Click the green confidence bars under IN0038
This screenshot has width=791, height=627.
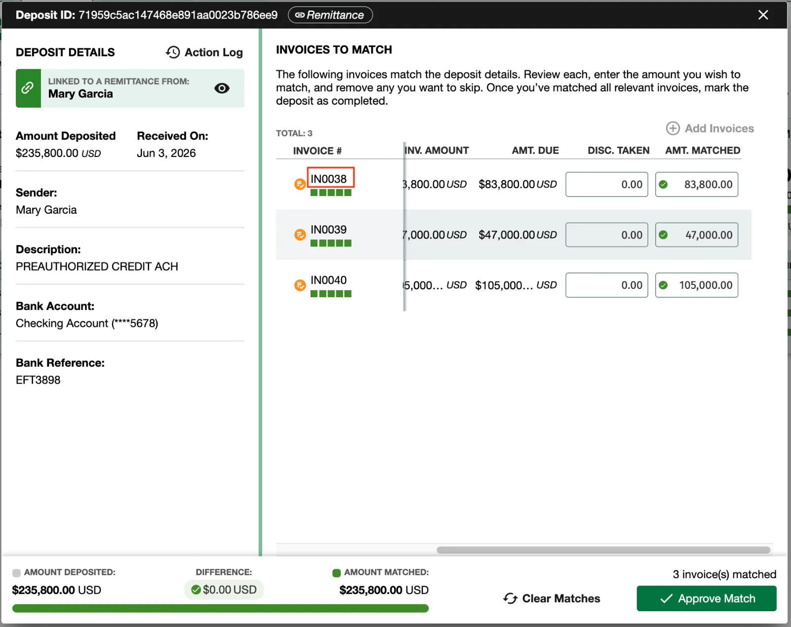331,193
